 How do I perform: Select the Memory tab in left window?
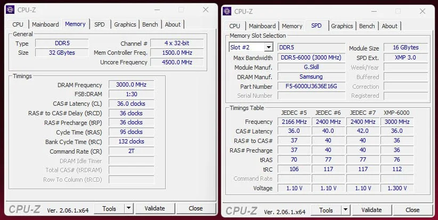pos(75,24)
